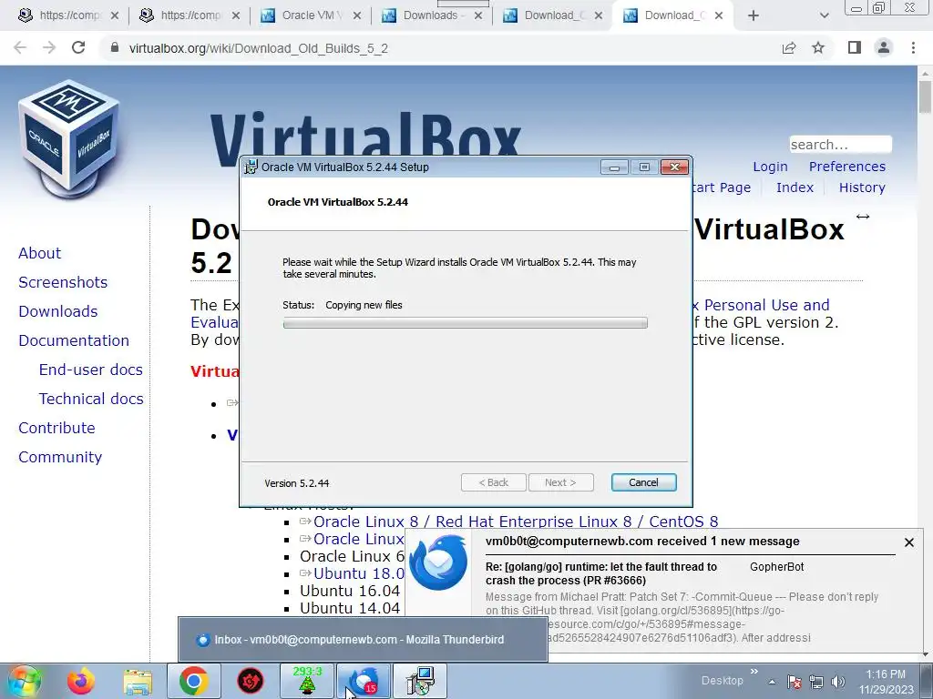The height and width of the screenshot is (699, 933).
Task: Click the network tray icon
Action: click(x=816, y=682)
